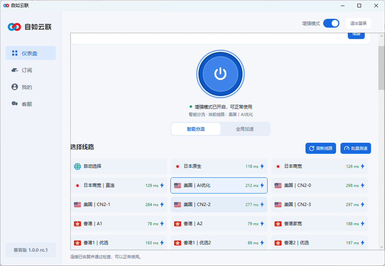385x266 pixels.
Task: Select the 日本原生 route
Action: 219,166
